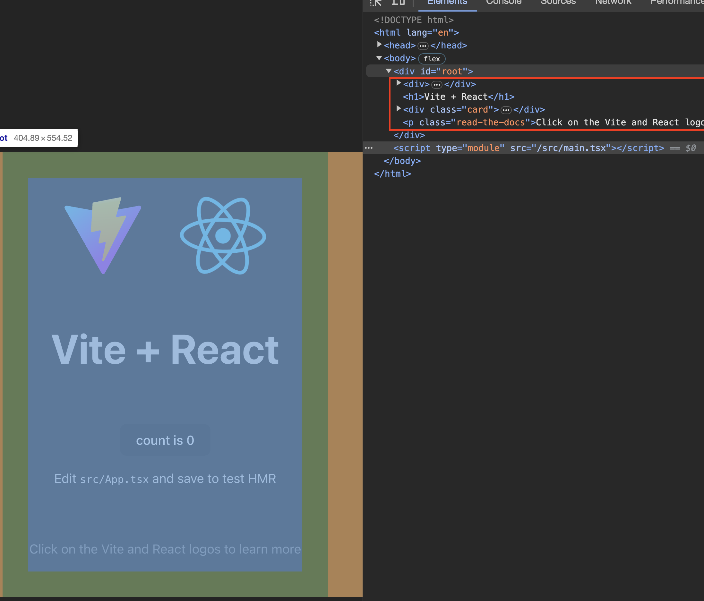Expand the first child div node
This screenshot has height=601, width=704.
399,83
